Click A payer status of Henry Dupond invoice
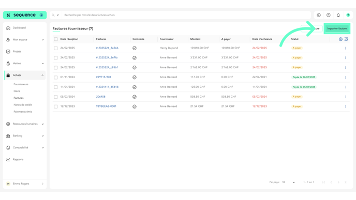The height and width of the screenshot is (200, 356). [x=297, y=48]
